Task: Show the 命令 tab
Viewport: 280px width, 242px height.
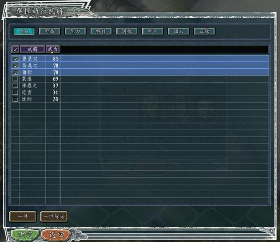Action: [153, 32]
